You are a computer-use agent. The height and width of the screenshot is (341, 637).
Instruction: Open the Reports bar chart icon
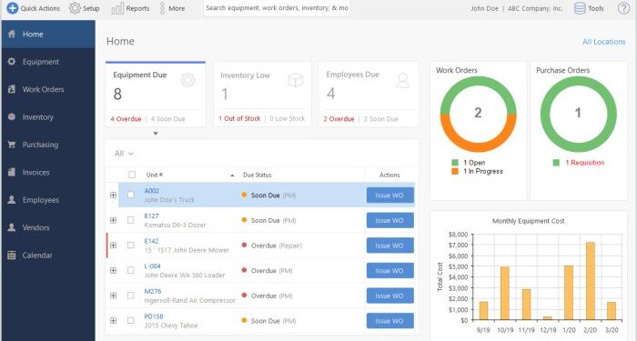coord(117,8)
